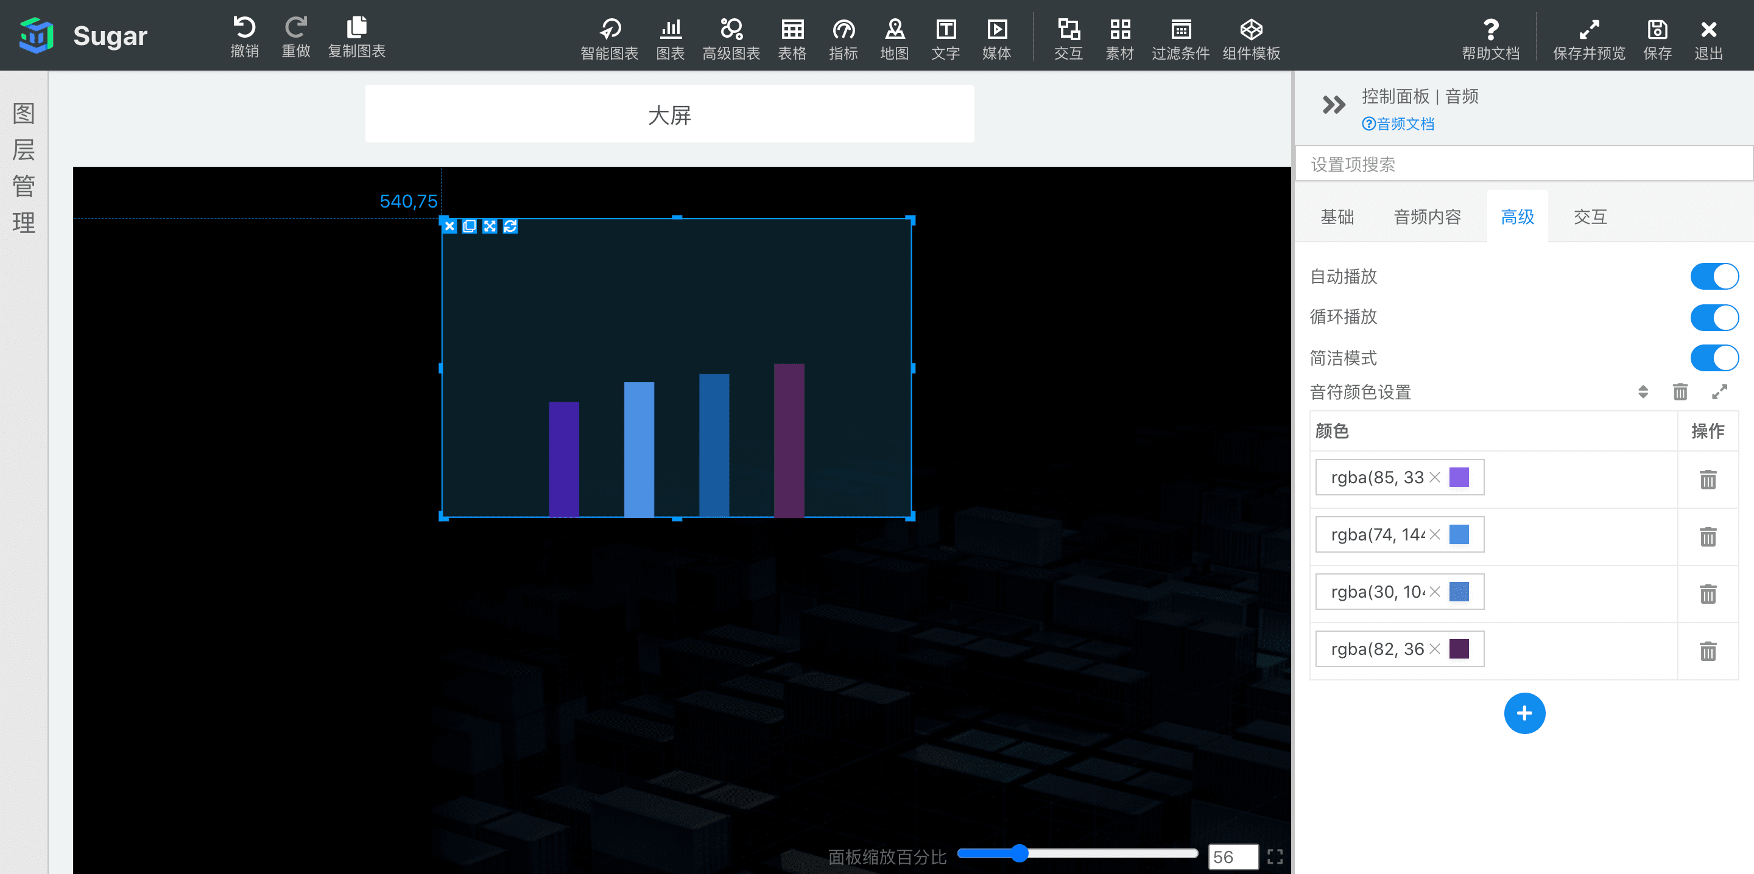Open the 帮助文档 help docs
Image resolution: width=1754 pixels, height=874 pixels.
click(1490, 39)
